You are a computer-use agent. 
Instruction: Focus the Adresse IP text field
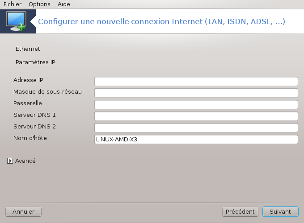pyautogui.click(x=196, y=81)
